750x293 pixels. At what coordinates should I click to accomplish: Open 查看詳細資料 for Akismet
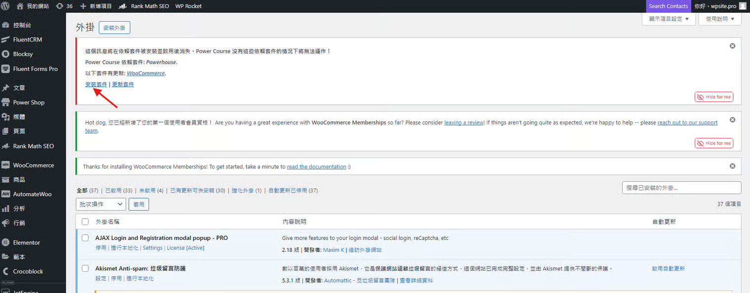416,281
